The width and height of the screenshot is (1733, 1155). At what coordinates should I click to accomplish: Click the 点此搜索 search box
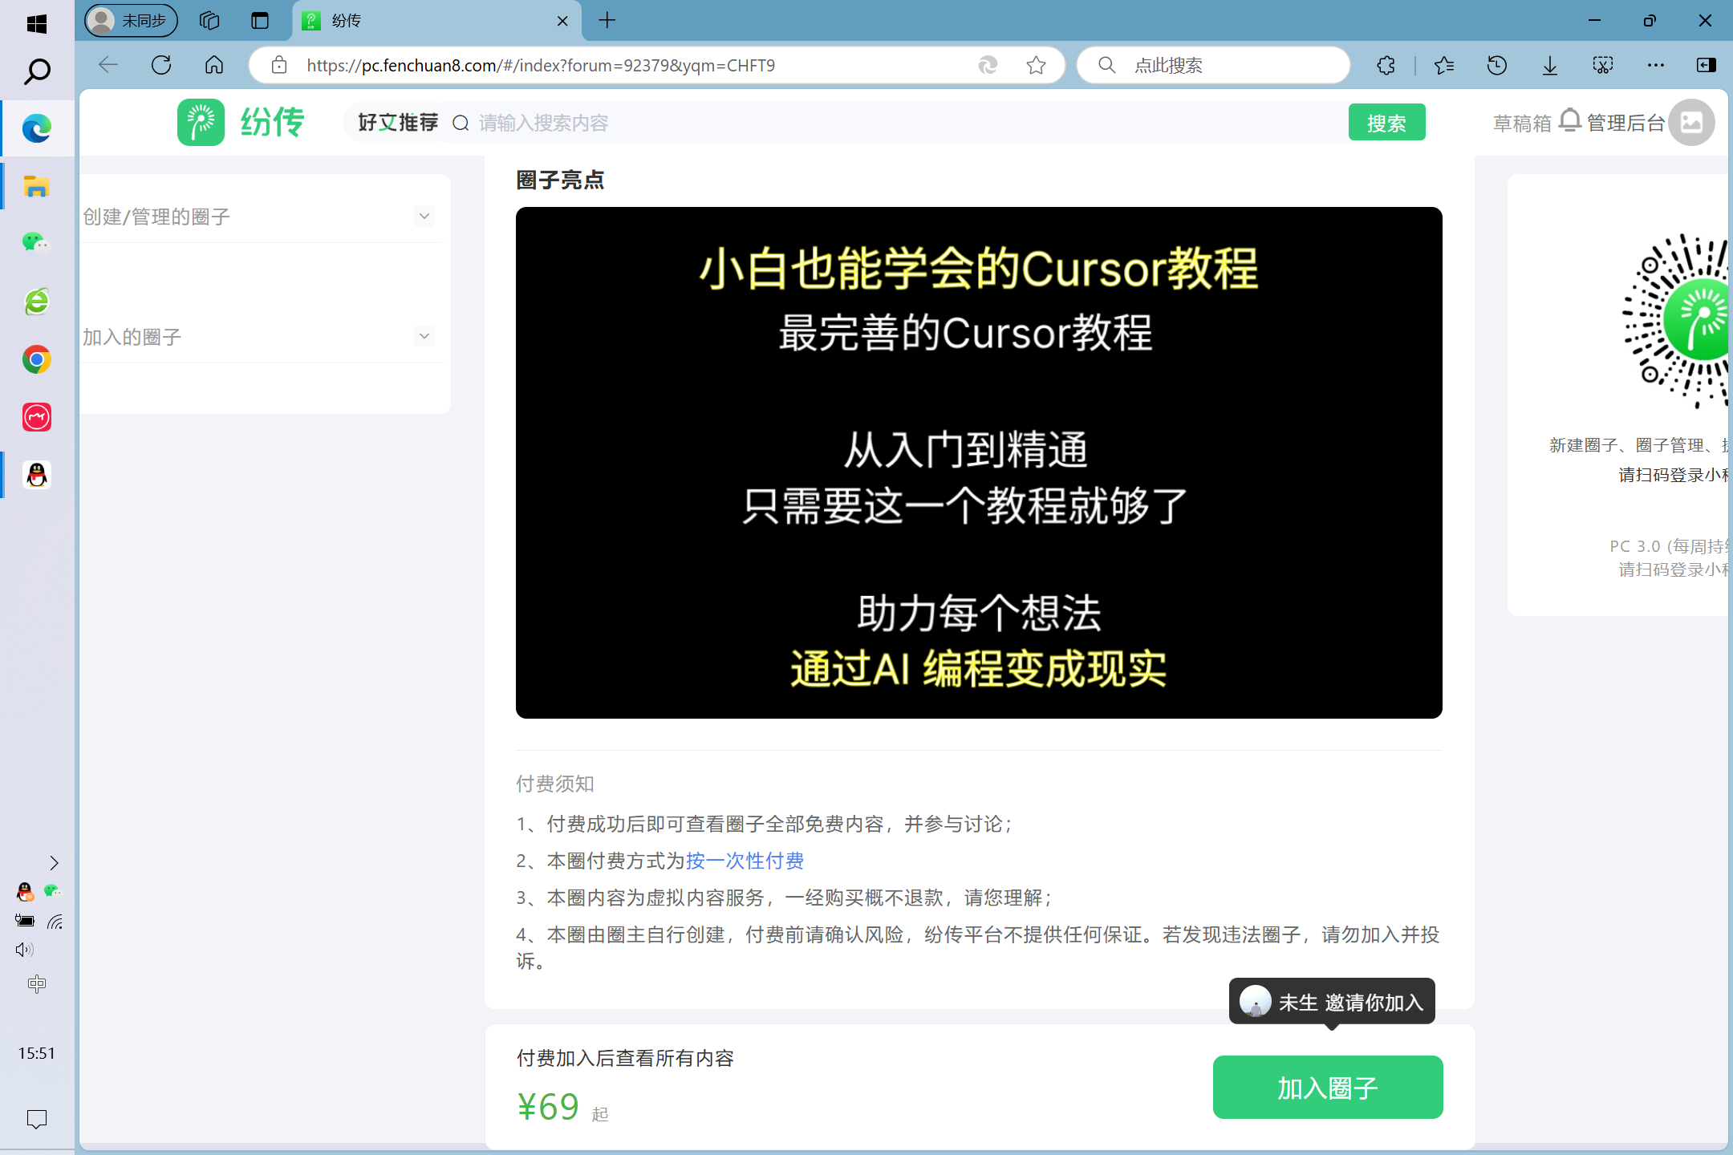(x=1213, y=65)
